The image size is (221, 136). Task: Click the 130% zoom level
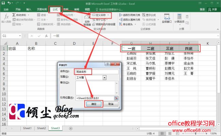point(214,134)
